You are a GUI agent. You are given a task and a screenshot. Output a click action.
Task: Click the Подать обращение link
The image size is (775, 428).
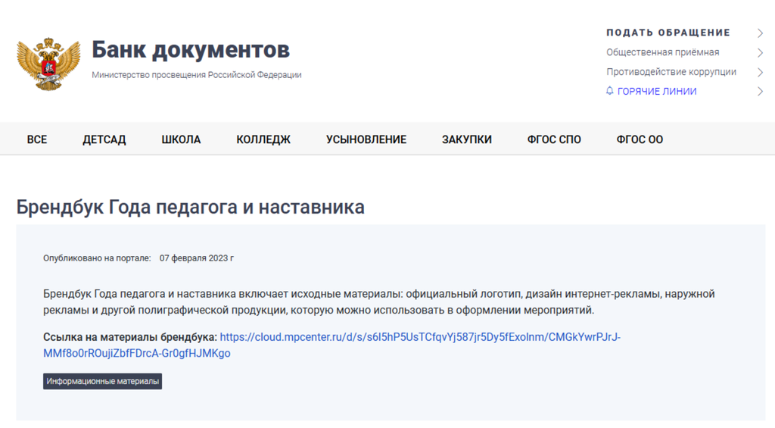click(x=668, y=33)
